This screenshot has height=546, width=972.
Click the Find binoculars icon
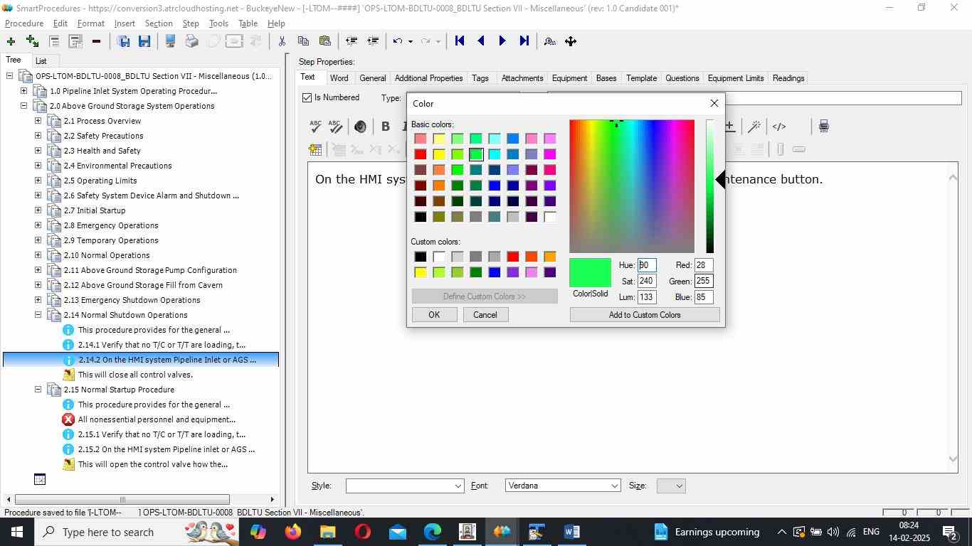click(x=549, y=41)
